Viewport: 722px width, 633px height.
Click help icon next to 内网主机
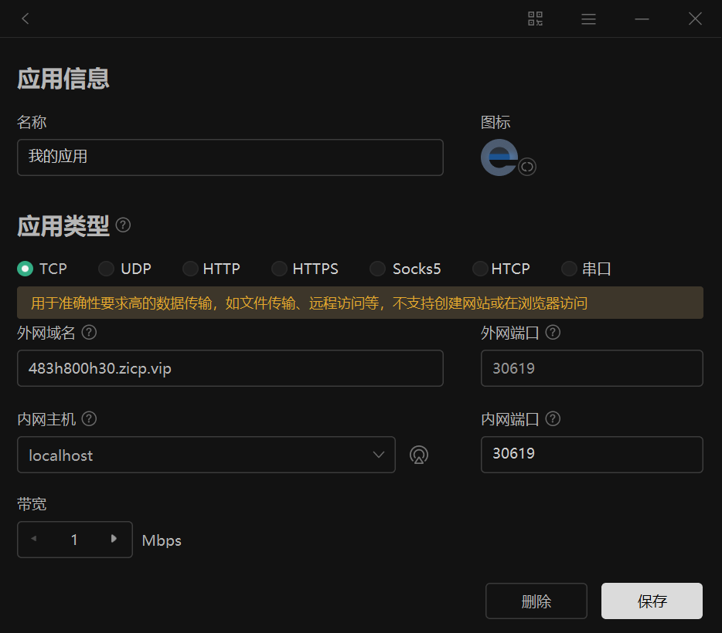[x=89, y=419]
